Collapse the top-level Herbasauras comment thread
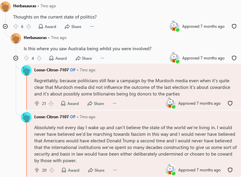241x177 pixels. click(x=5, y=26)
